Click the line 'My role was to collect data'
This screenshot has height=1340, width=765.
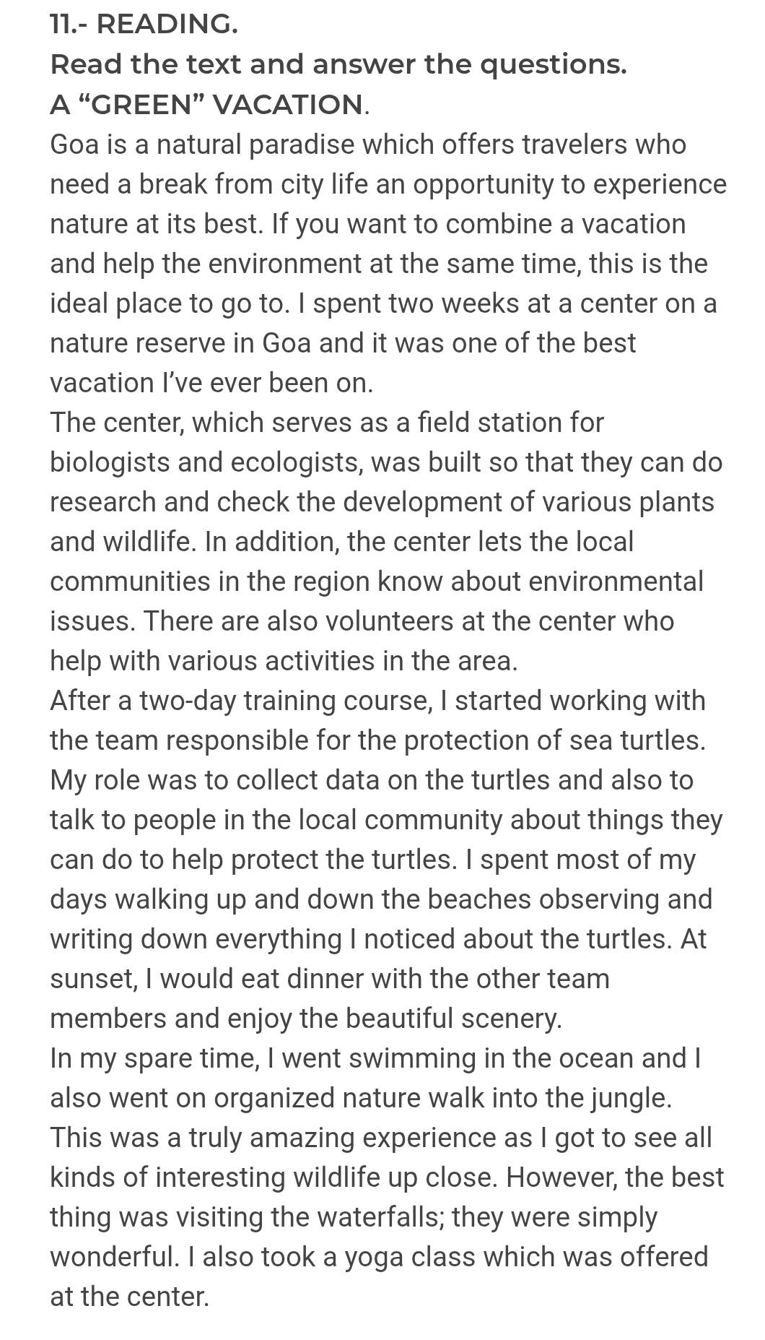click(x=372, y=780)
